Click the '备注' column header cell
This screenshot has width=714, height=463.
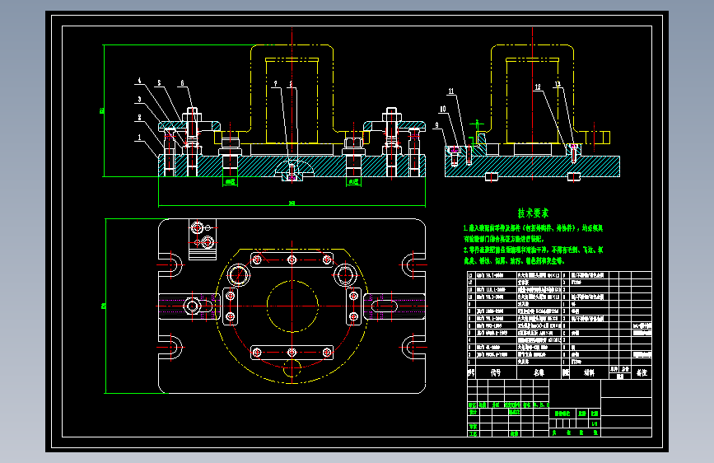point(642,372)
